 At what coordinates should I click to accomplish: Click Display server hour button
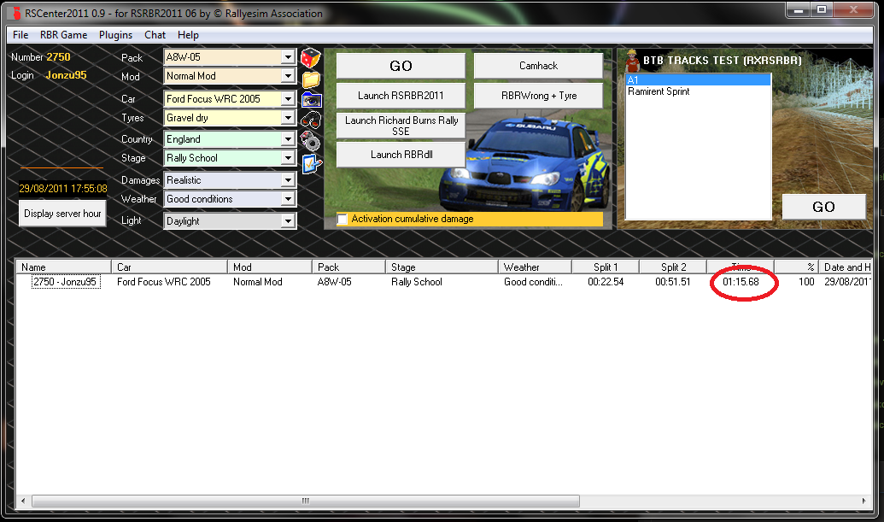tap(62, 214)
